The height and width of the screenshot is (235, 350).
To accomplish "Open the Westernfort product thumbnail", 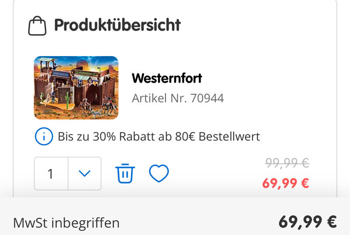I will coord(76,88).
